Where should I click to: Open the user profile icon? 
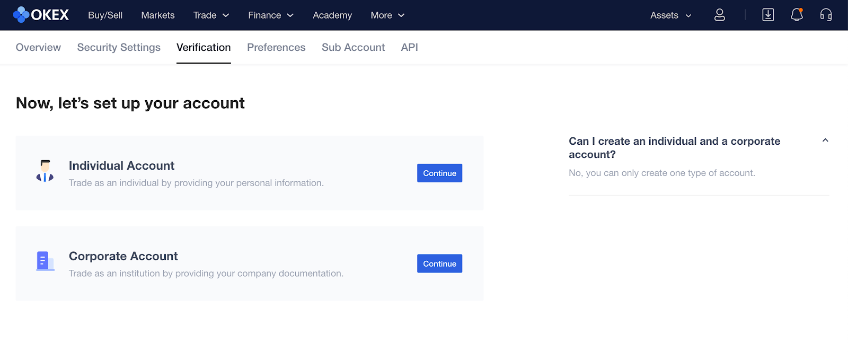click(719, 15)
